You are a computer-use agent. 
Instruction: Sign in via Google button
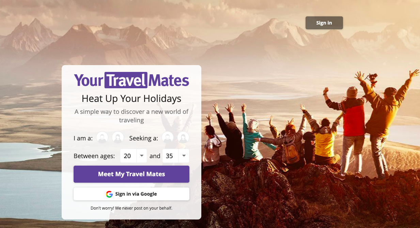coord(131,194)
